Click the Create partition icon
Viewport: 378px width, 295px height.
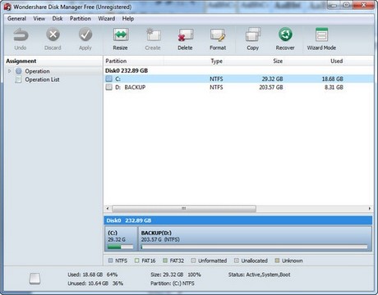[153, 35]
